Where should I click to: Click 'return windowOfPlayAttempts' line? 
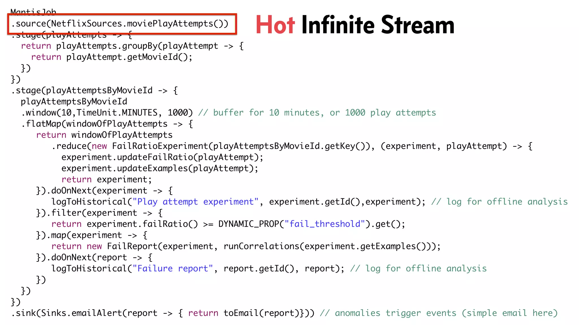point(104,135)
